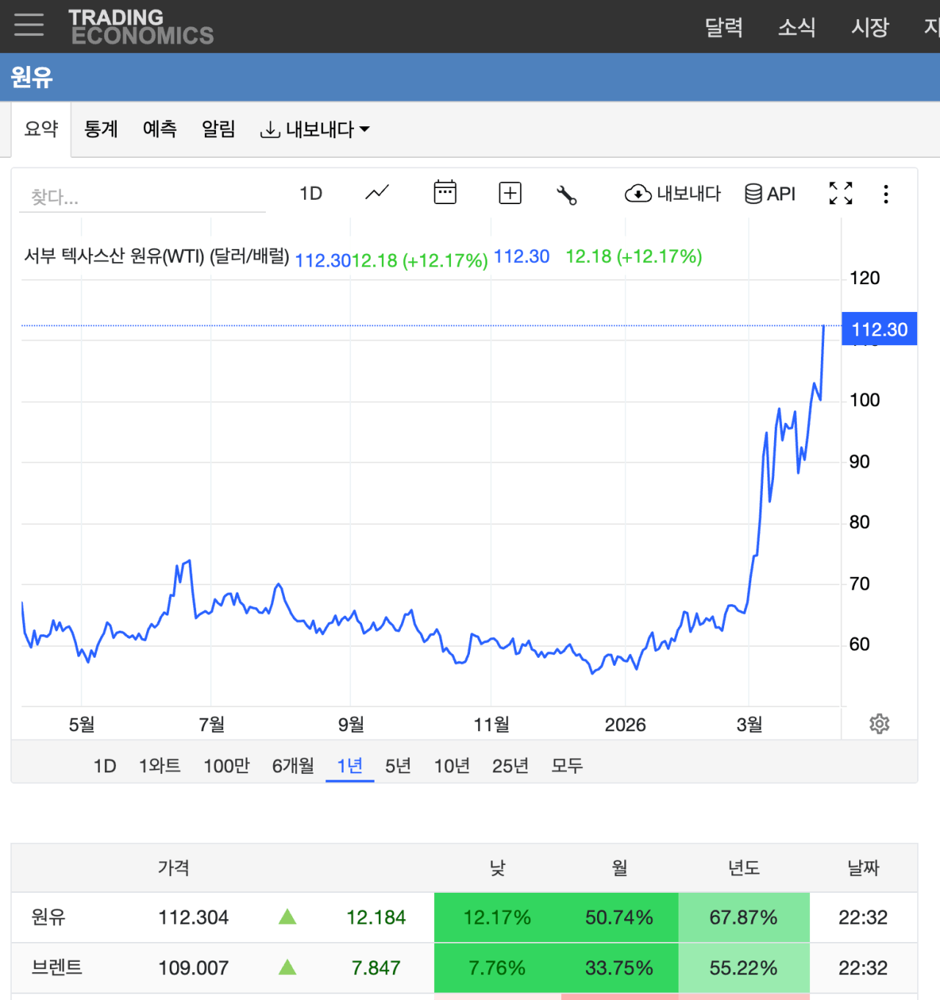
Task: Expand chart to fullscreen
Action: point(840,193)
